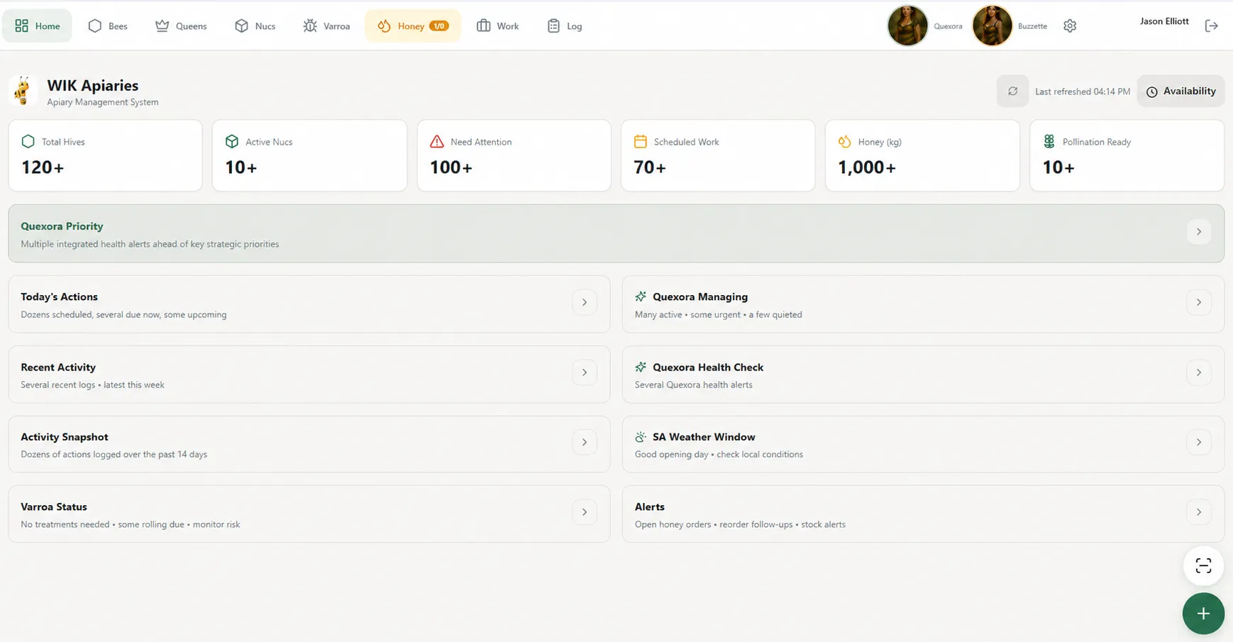This screenshot has height=642, width=1233.
Task: Click the Honey tab droplet icon
Action: (x=384, y=26)
